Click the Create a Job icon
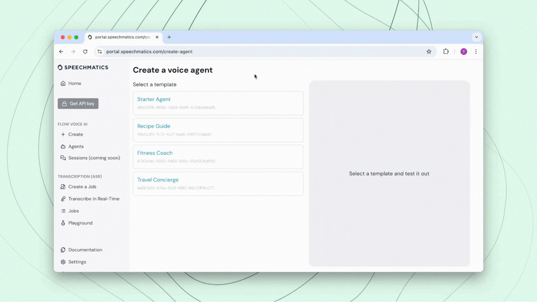This screenshot has width=537, height=302. pyautogui.click(x=63, y=187)
